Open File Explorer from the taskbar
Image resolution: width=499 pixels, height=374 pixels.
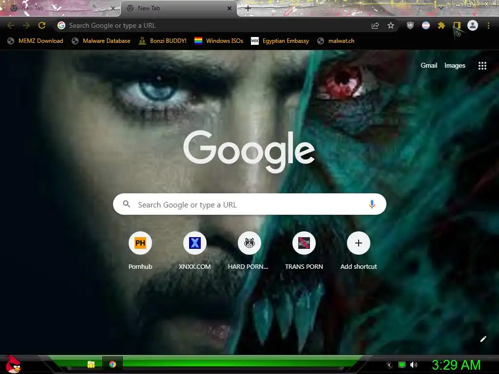pos(91,364)
